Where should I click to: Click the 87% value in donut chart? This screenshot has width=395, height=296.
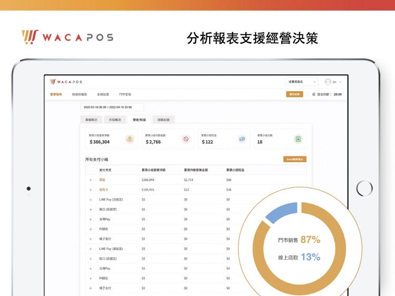[310, 239]
